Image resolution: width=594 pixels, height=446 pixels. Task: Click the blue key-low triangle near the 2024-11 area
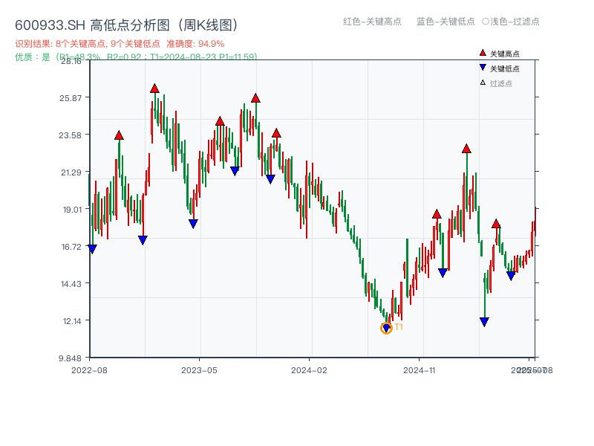tap(443, 272)
